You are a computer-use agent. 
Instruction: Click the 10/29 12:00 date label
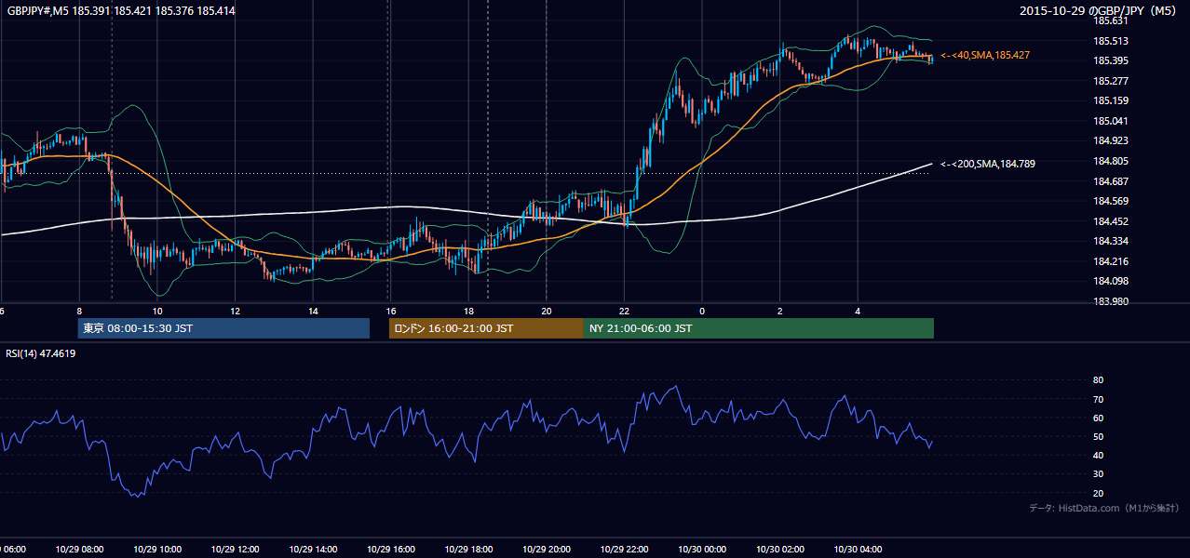pyautogui.click(x=235, y=550)
